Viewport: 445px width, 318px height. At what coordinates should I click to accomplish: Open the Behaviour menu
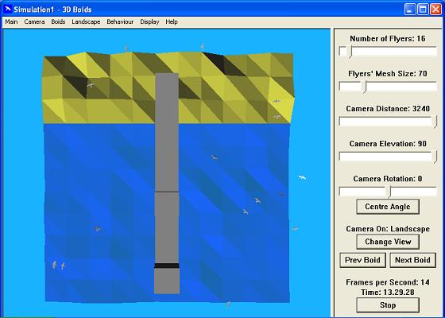120,22
